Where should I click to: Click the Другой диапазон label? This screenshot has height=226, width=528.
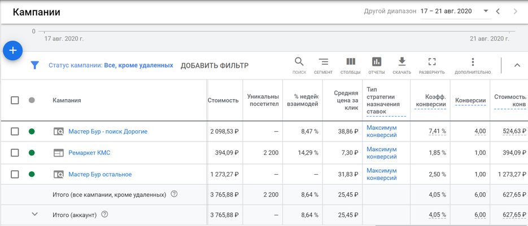(x=390, y=11)
